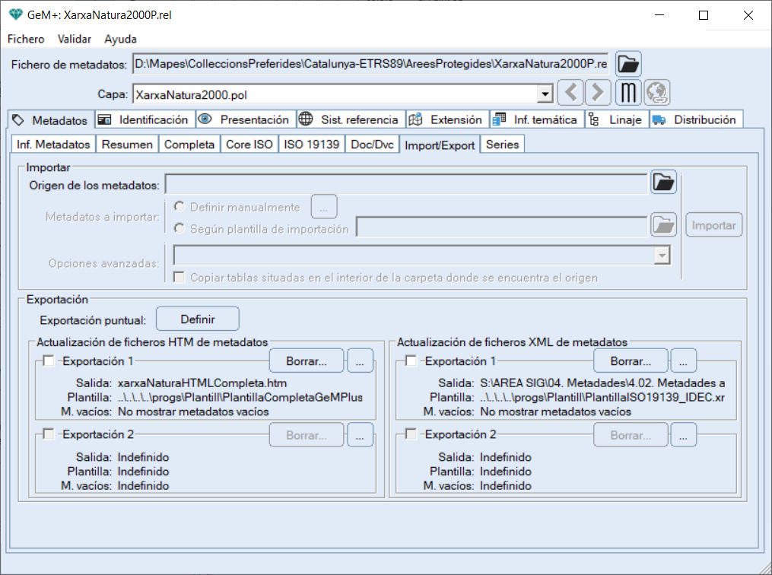This screenshot has height=575, width=772.
Task: Click the globe icon beside Capa
Action: coord(656,94)
